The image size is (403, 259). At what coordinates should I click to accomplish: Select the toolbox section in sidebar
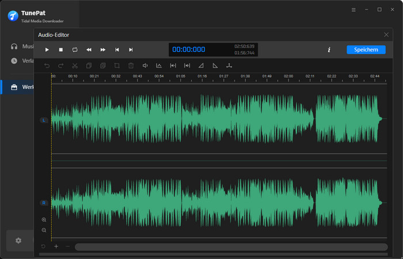tap(18, 87)
